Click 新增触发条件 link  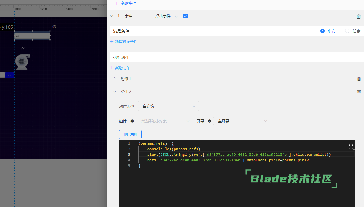click(124, 41)
